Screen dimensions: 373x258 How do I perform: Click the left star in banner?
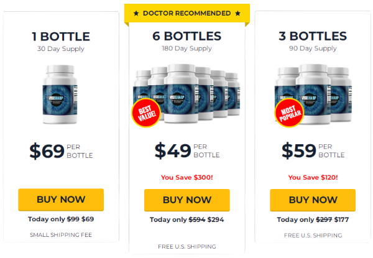[x=136, y=13]
